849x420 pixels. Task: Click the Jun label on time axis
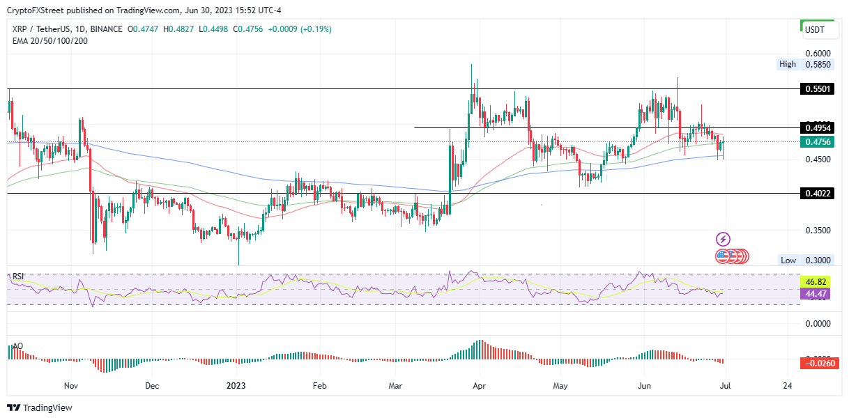(645, 385)
